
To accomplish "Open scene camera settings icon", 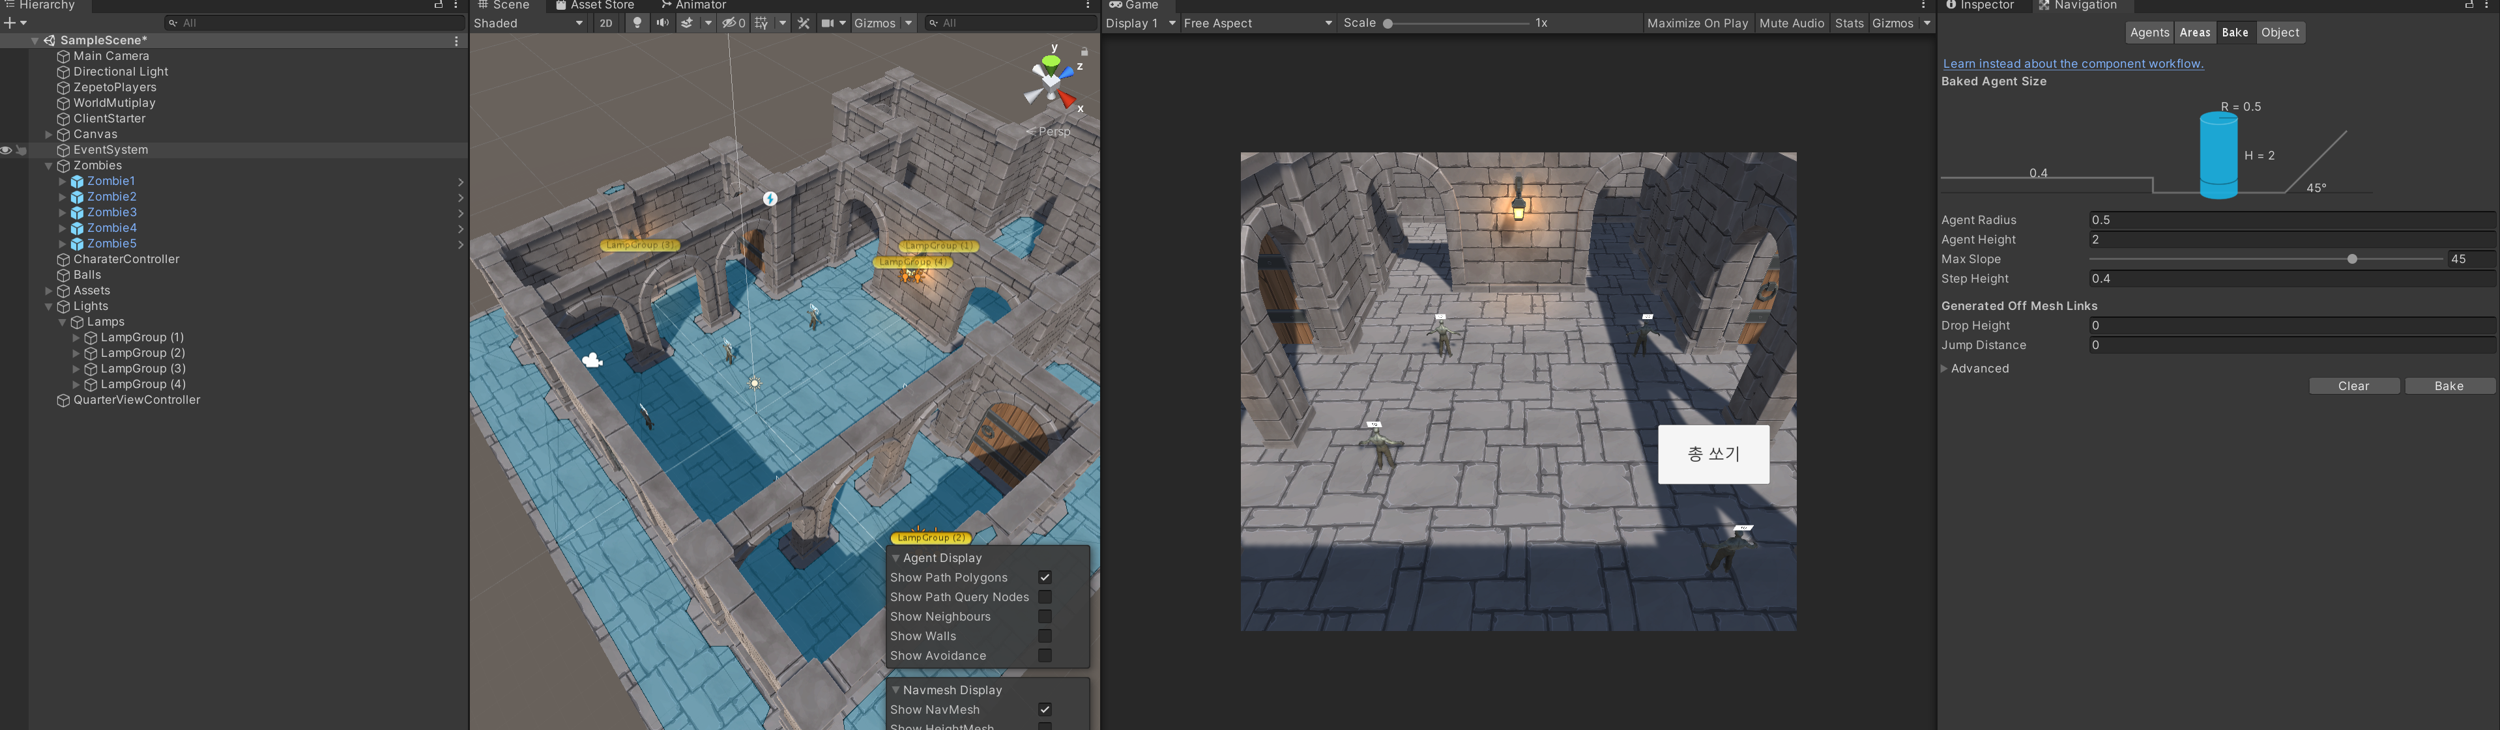I will pos(828,23).
